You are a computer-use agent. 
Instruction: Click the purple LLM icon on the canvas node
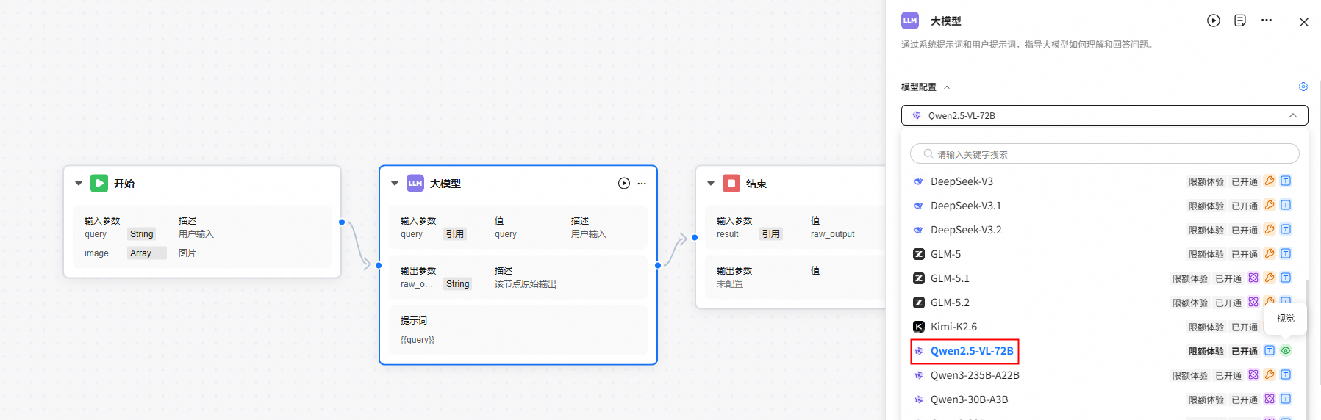(415, 183)
